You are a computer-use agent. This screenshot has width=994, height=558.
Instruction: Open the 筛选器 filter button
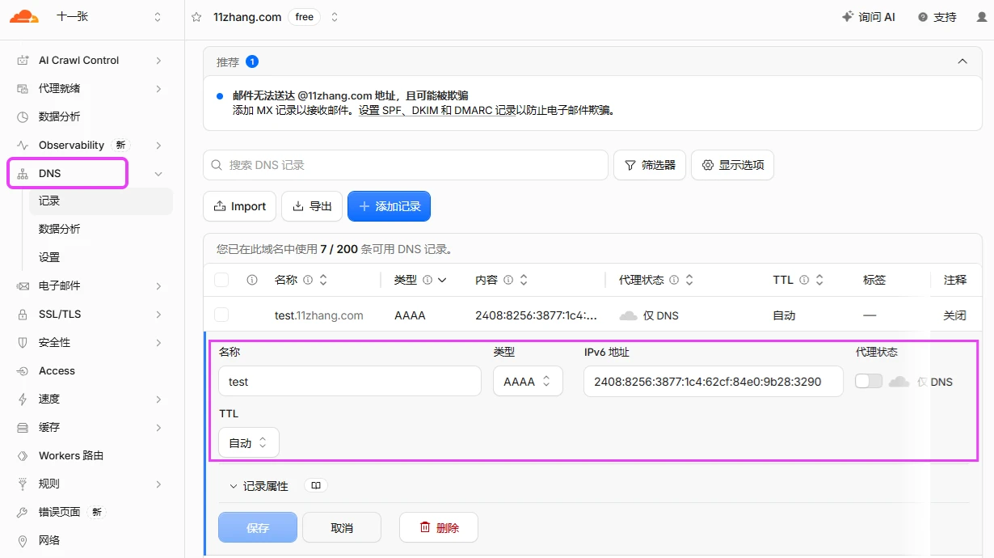point(650,165)
